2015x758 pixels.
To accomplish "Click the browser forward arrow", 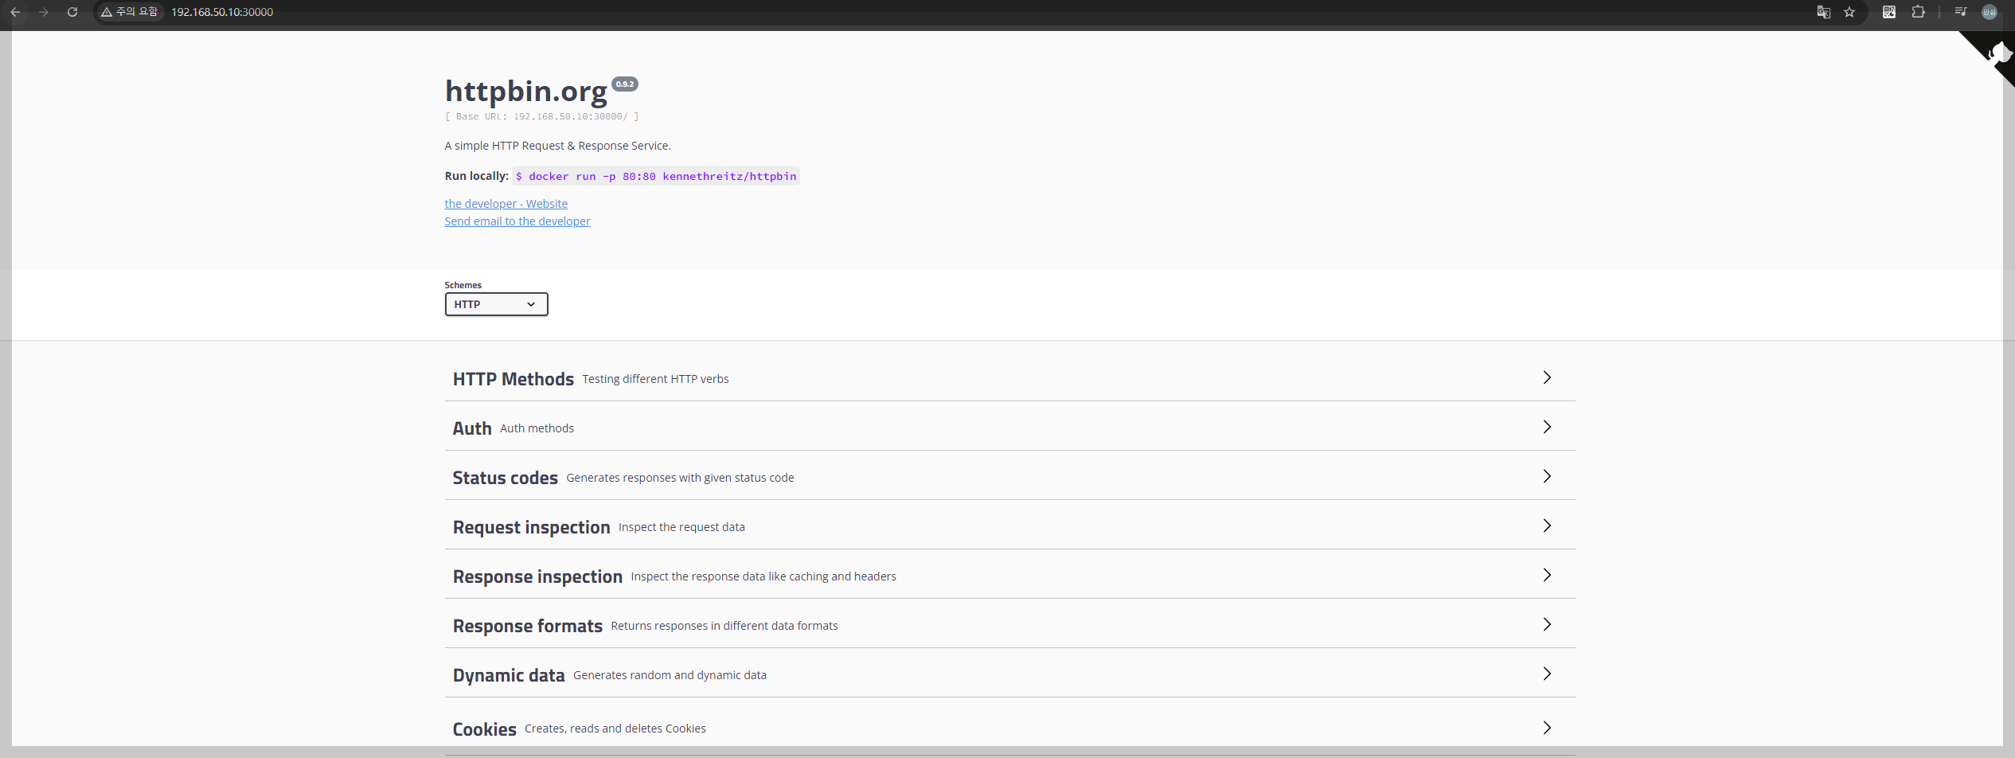I will click(x=44, y=12).
